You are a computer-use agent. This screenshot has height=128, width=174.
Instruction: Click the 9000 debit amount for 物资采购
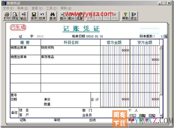tap(125, 50)
